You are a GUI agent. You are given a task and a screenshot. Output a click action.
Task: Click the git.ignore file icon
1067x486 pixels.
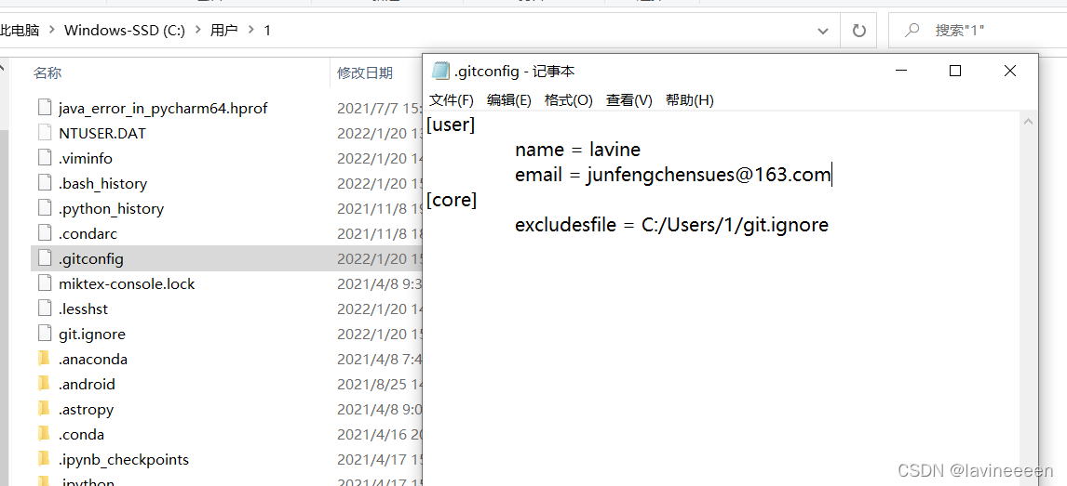45,334
